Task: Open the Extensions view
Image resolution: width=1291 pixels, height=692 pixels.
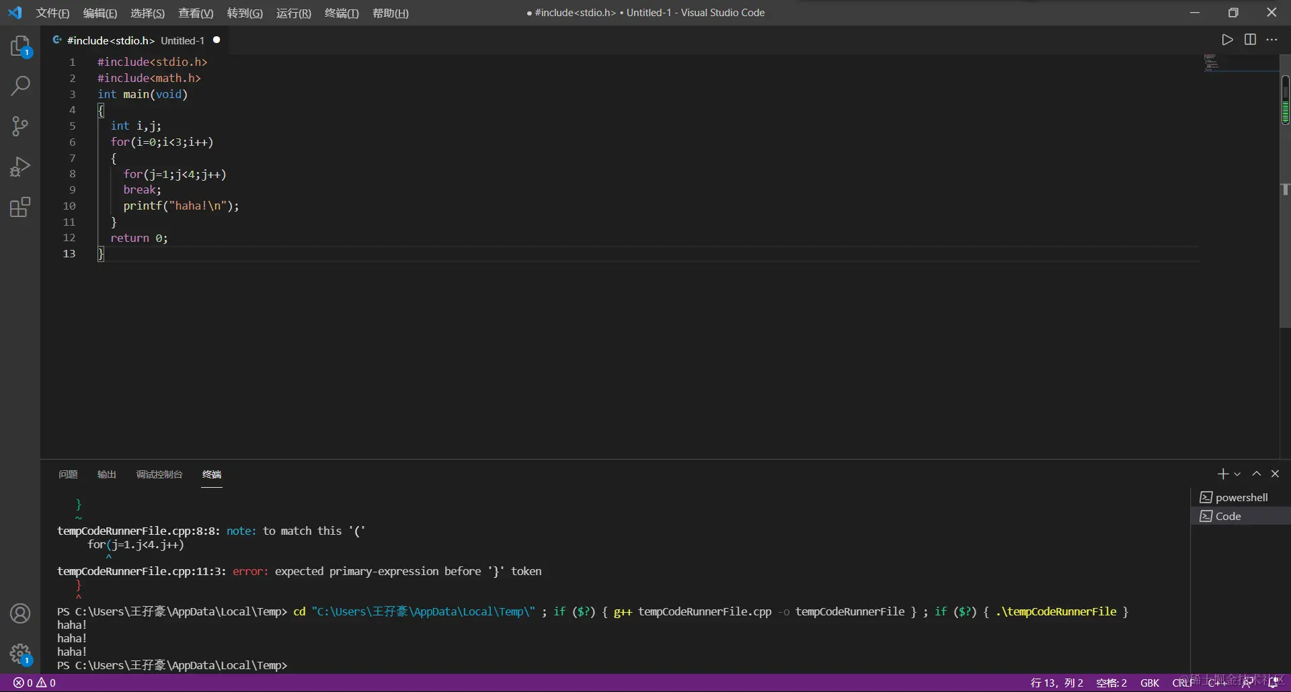Action: coord(20,207)
